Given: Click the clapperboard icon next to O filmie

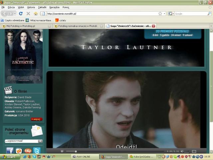Looking at the screenshot, I should click(8, 90).
